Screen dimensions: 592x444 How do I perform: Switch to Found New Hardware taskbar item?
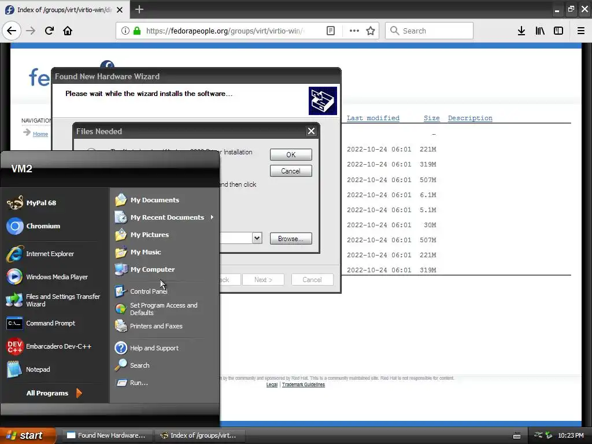tap(107, 435)
